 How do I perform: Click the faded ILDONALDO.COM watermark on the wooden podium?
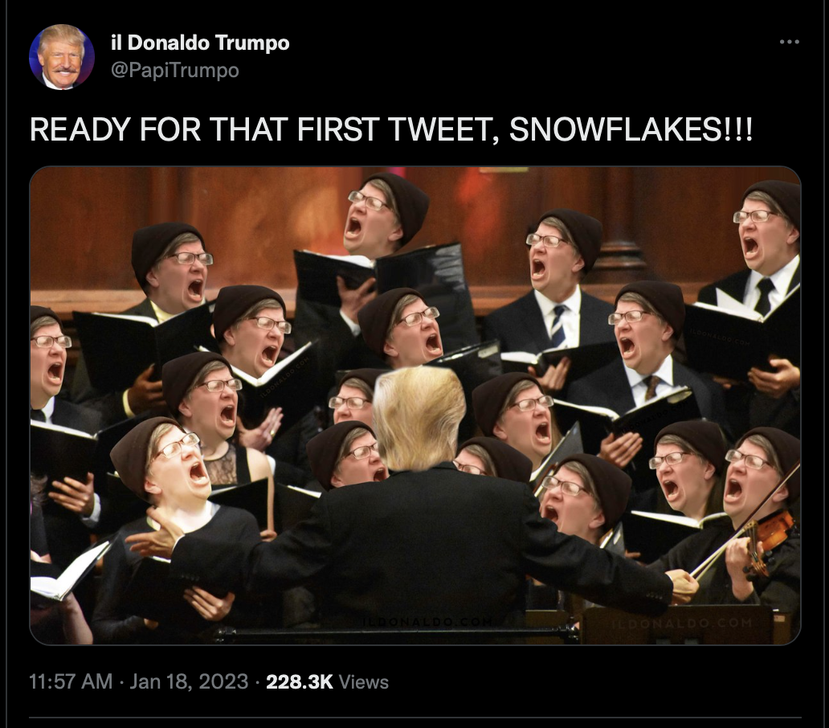coord(682,624)
